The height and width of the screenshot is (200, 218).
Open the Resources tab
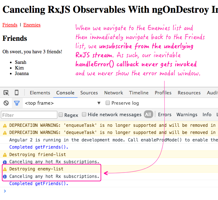pos(189,93)
